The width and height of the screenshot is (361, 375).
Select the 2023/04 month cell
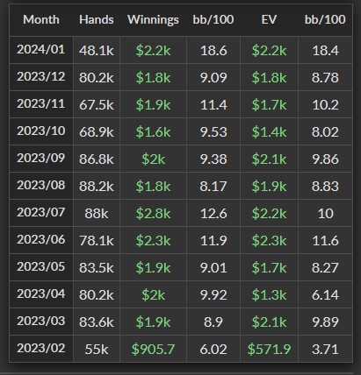41,294
